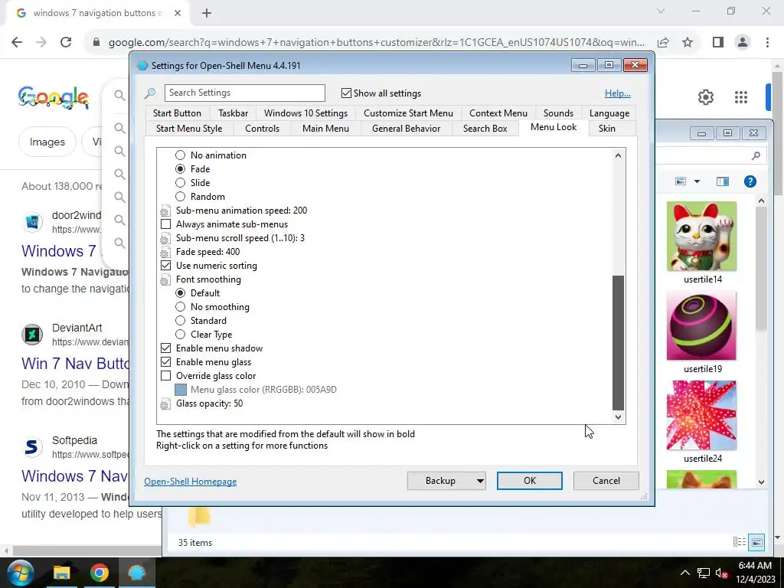The image size is (784, 588).
Task: Switch Explorer to large icons view button
Action: coord(757,542)
